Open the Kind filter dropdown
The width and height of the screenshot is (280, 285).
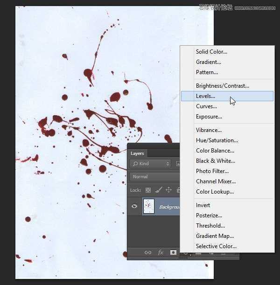[x=151, y=164]
